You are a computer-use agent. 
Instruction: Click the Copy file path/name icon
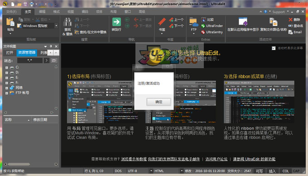click(273, 22)
